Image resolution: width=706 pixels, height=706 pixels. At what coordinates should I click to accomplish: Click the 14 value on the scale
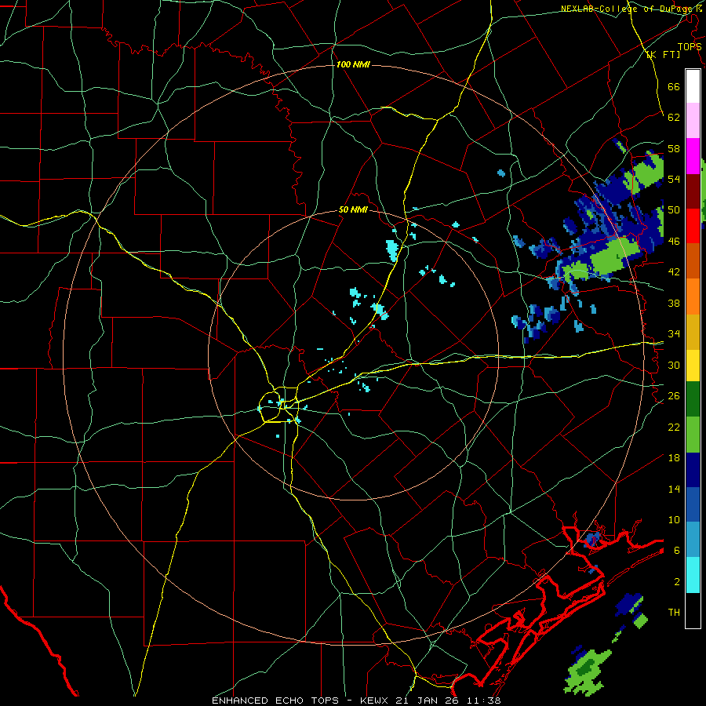pyautogui.click(x=674, y=489)
